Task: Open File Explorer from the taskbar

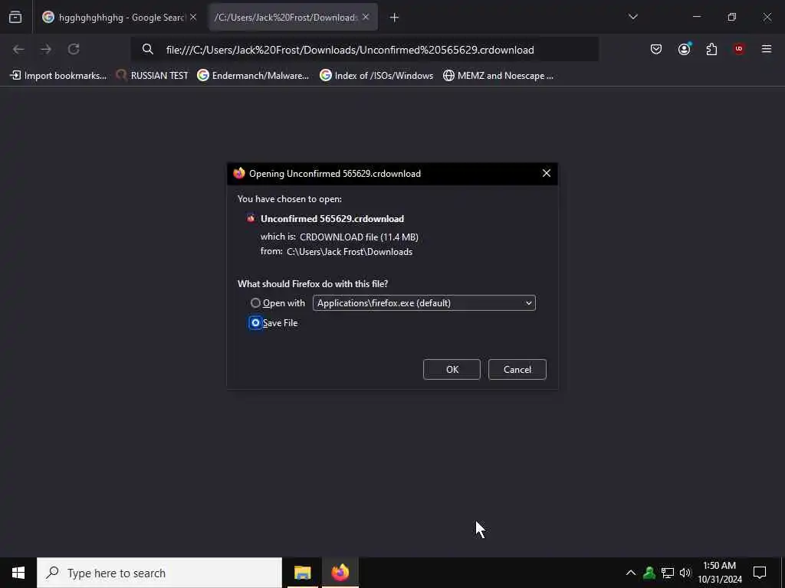Action: 302,573
